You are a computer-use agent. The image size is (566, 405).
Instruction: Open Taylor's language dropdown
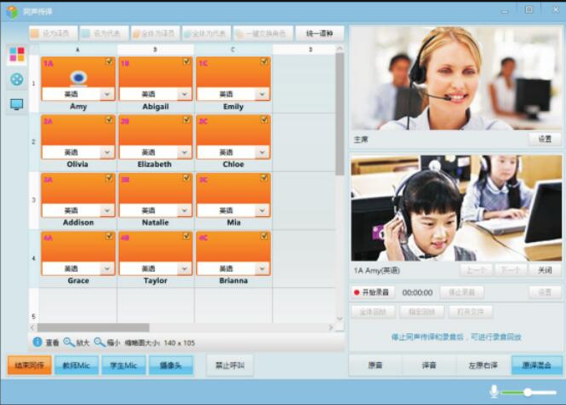[x=185, y=268]
